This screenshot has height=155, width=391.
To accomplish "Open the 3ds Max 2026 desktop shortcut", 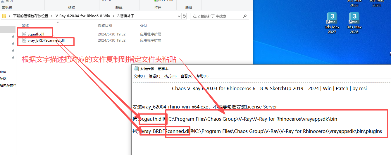I will click(x=354, y=23).
